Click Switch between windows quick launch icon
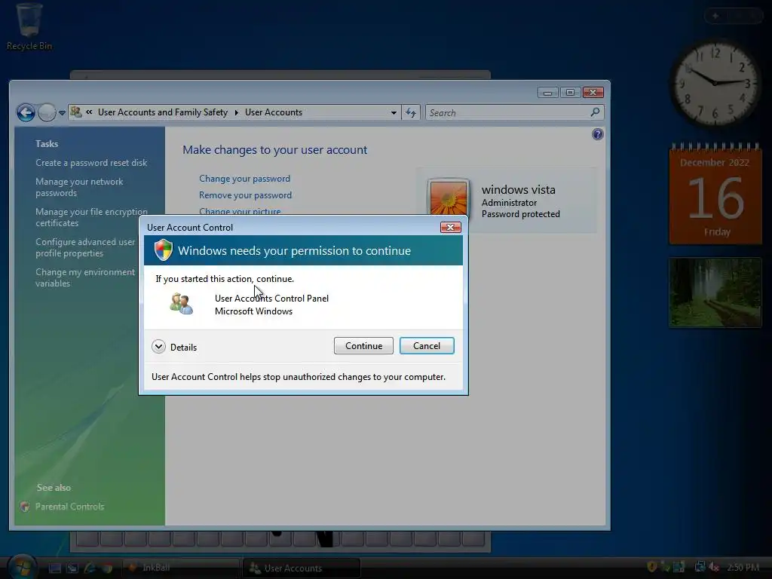Viewport: 772px width, 579px height. coord(72,568)
